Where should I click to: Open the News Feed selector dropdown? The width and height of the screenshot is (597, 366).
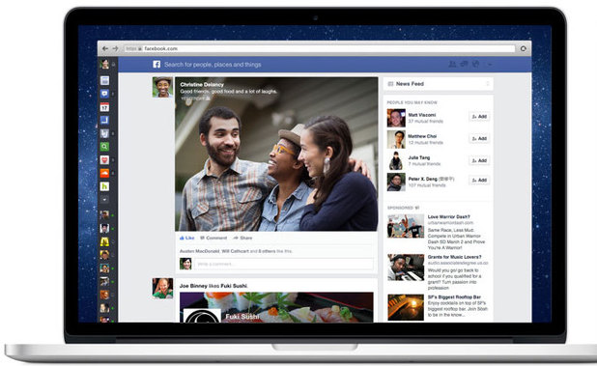pos(438,84)
